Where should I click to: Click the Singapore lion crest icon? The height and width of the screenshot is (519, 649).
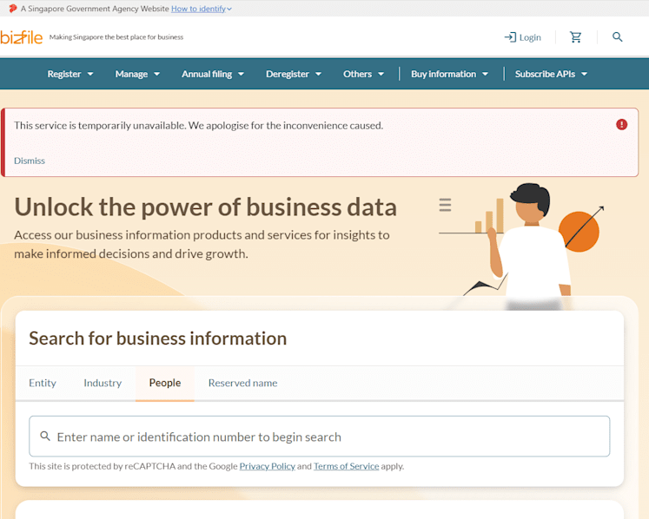point(13,9)
